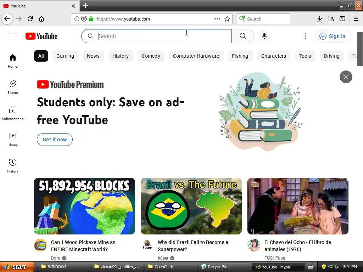The image size is (363, 272).
Task: Open Why did Brazil Fail title link
Action: (193, 246)
